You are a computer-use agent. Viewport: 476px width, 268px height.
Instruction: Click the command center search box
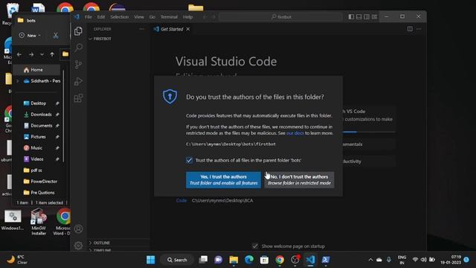[x=280, y=17]
